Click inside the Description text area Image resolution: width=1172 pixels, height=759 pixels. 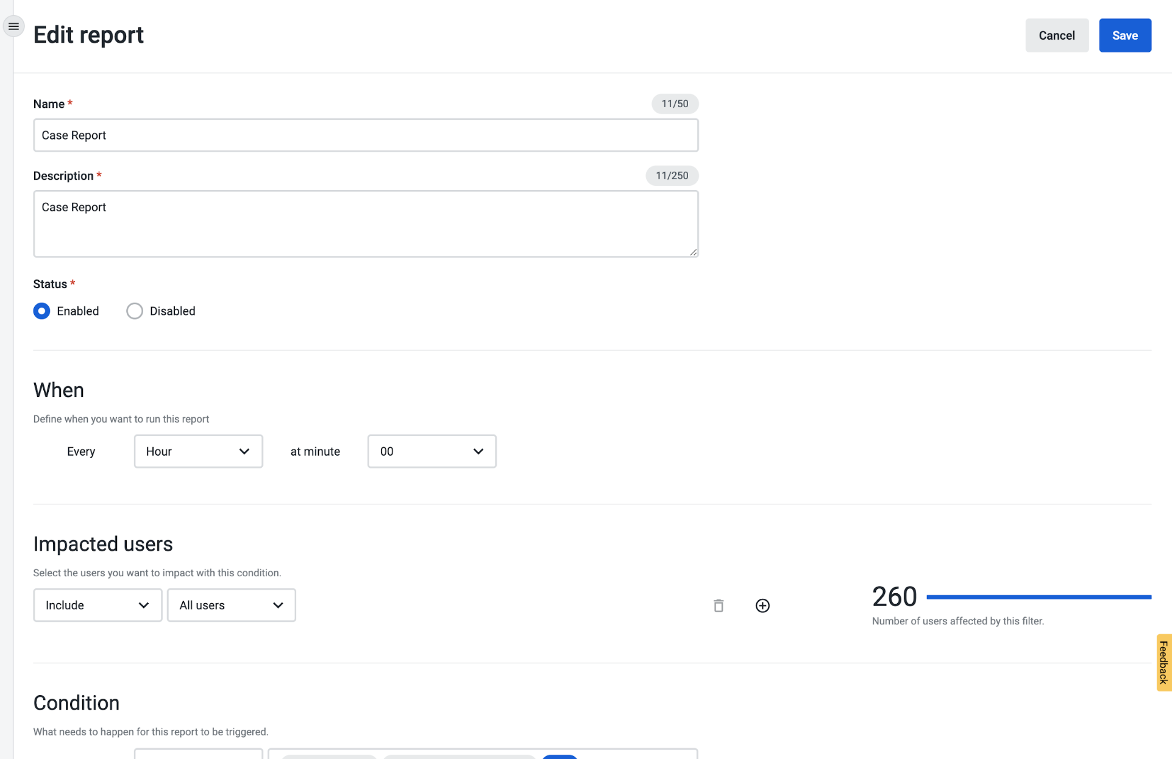[x=366, y=224]
